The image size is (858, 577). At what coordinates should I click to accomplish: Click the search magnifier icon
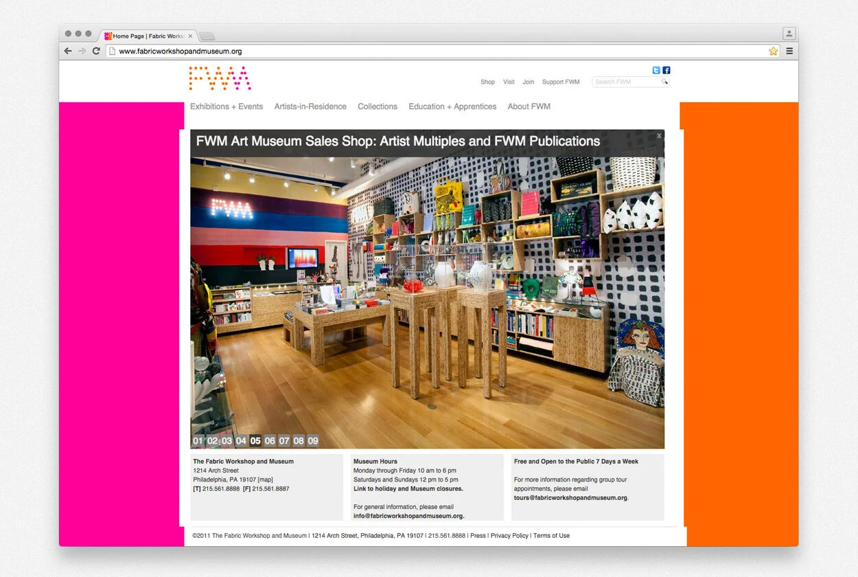pos(664,82)
